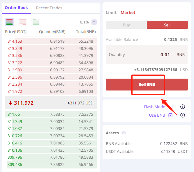Toggle the Assets visibility eye icon
The image size is (194, 172).
[124, 133]
